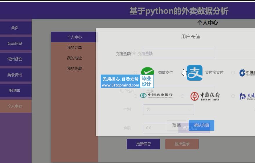This screenshot has height=163, width=255.
Task: Click the 退出登录 button
Action: pyautogui.click(x=182, y=144)
